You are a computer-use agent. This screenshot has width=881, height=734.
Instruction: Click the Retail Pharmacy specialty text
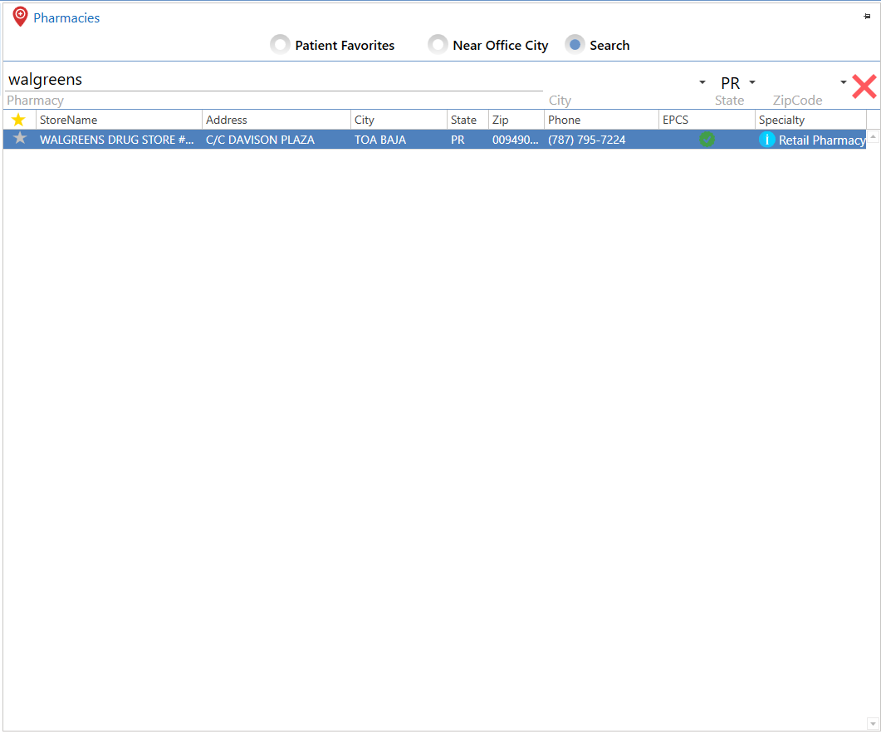click(x=822, y=140)
